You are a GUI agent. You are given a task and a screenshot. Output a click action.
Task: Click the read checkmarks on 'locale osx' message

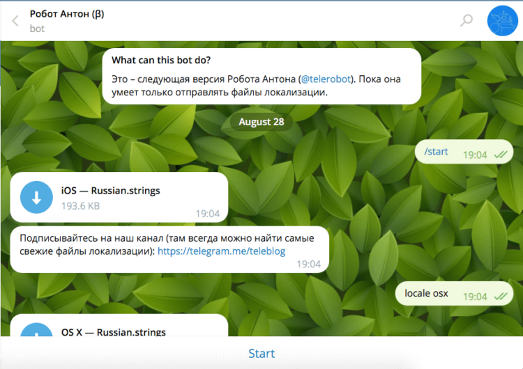[501, 297]
